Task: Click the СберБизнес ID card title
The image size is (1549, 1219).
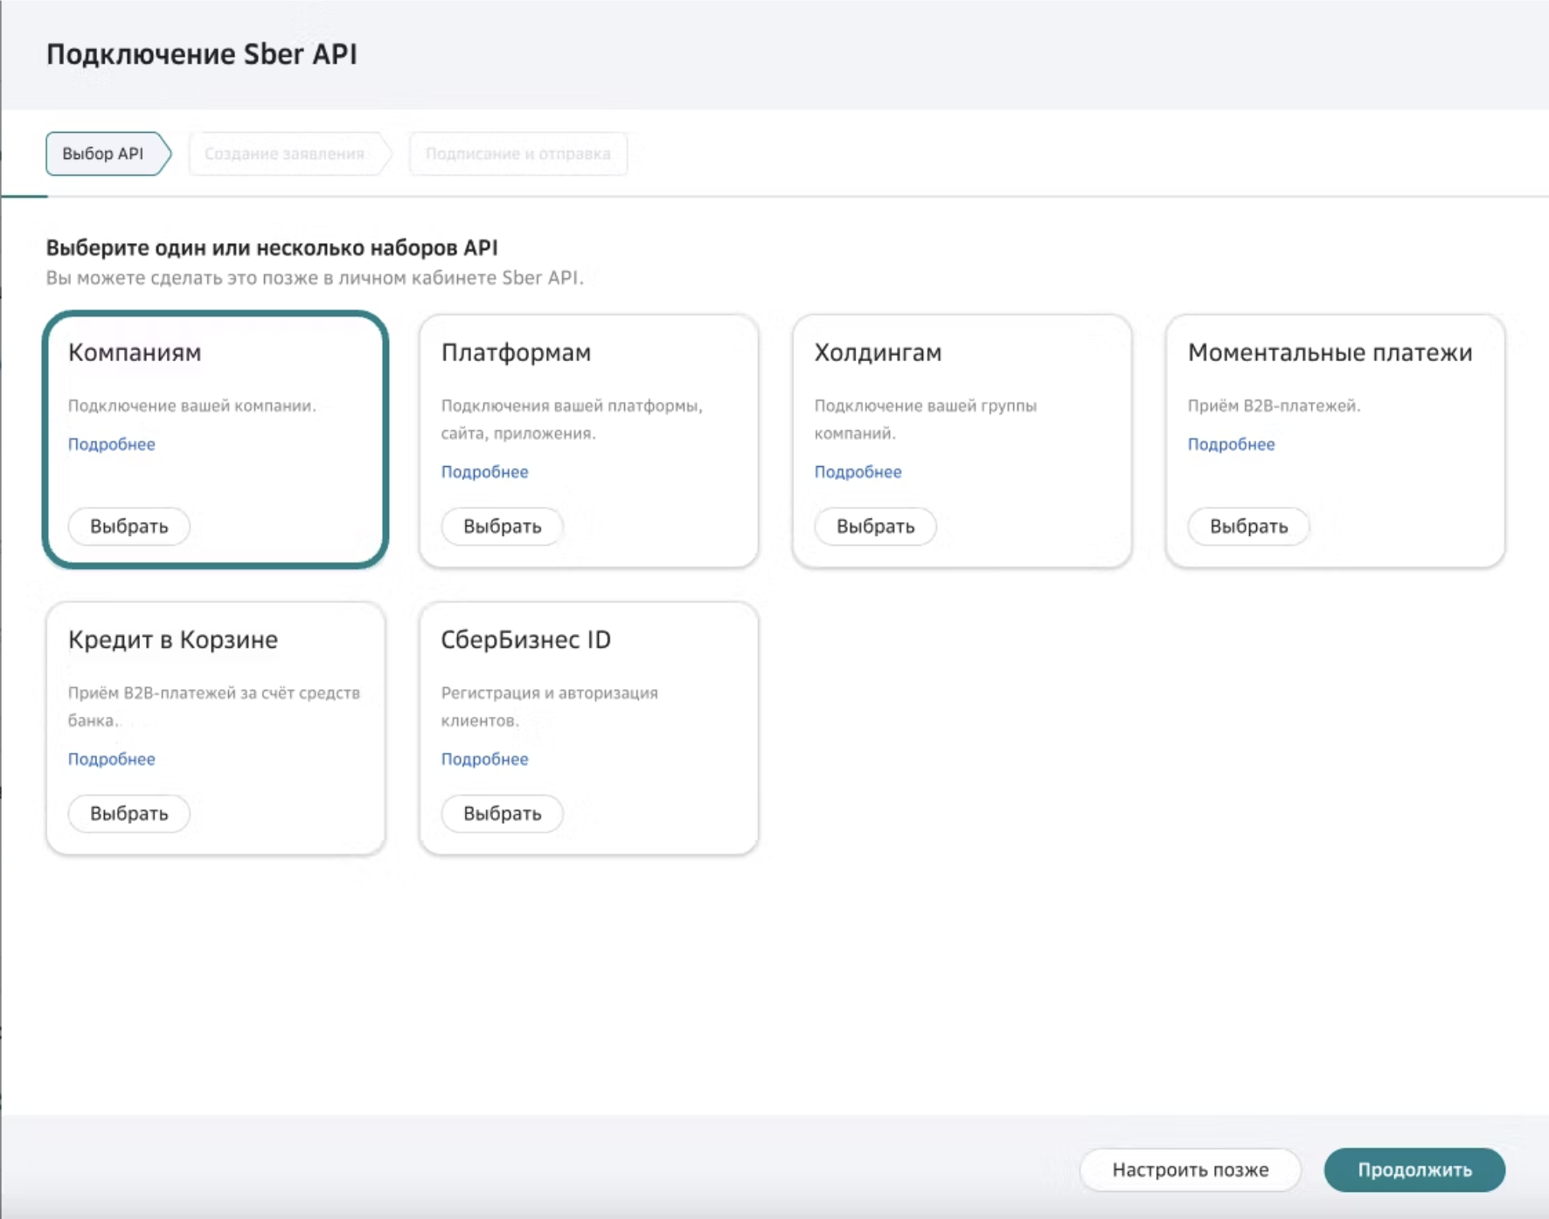Action: [x=526, y=639]
